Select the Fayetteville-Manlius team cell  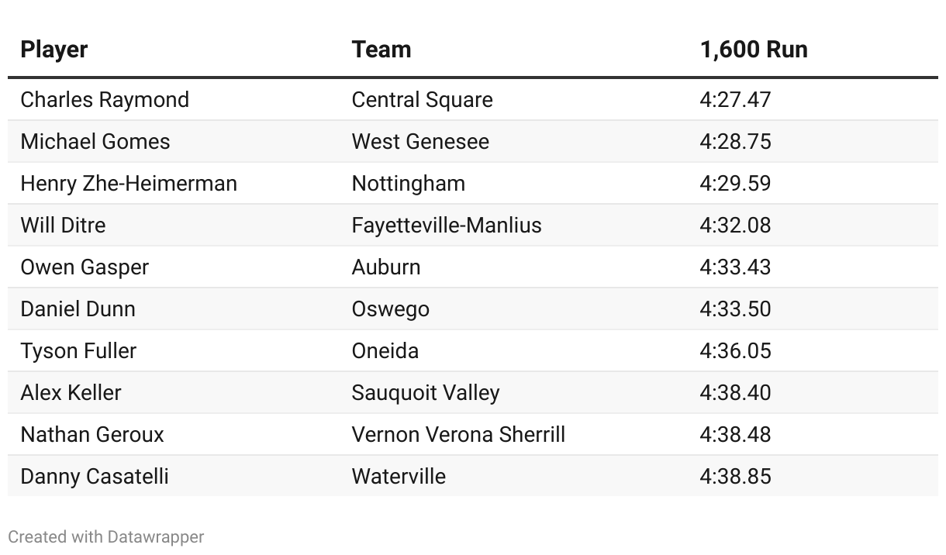coord(447,226)
